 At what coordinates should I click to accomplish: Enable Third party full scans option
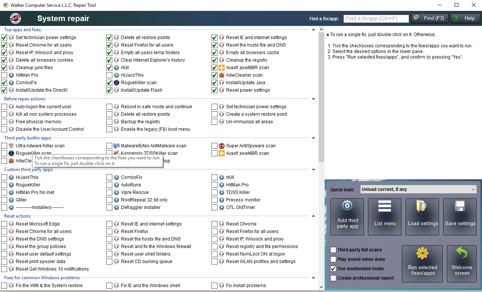[x=333, y=250]
